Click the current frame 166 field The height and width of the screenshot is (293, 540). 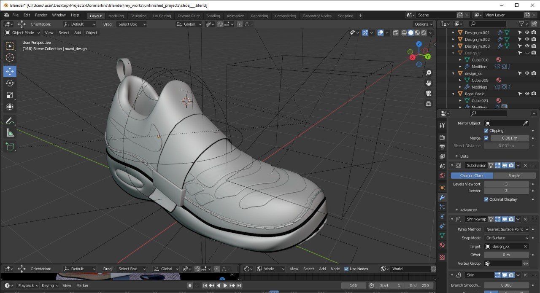coord(354,285)
